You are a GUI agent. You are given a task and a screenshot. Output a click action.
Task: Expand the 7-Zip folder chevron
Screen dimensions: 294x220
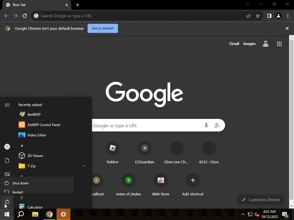click(x=84, y=166)
